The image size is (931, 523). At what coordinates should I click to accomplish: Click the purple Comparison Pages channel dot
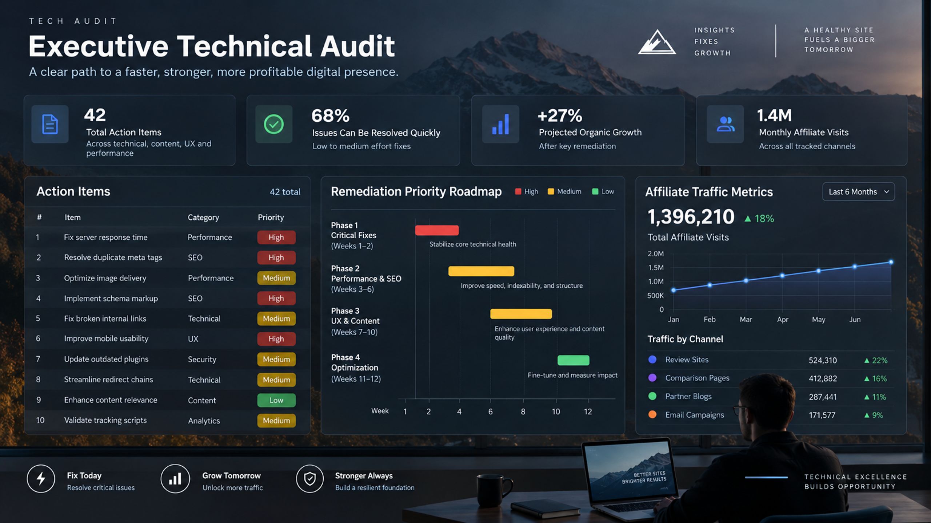(652, 378)
